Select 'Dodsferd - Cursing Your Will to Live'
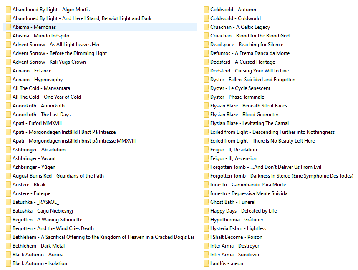 (x=250, y=71)
